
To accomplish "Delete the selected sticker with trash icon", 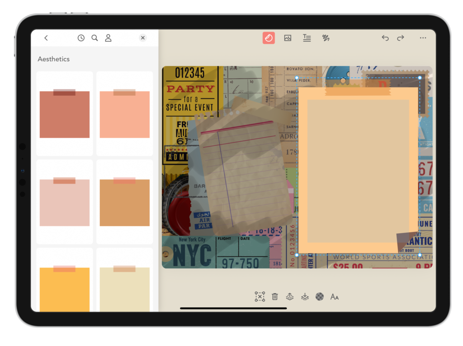I will [275, 297].
